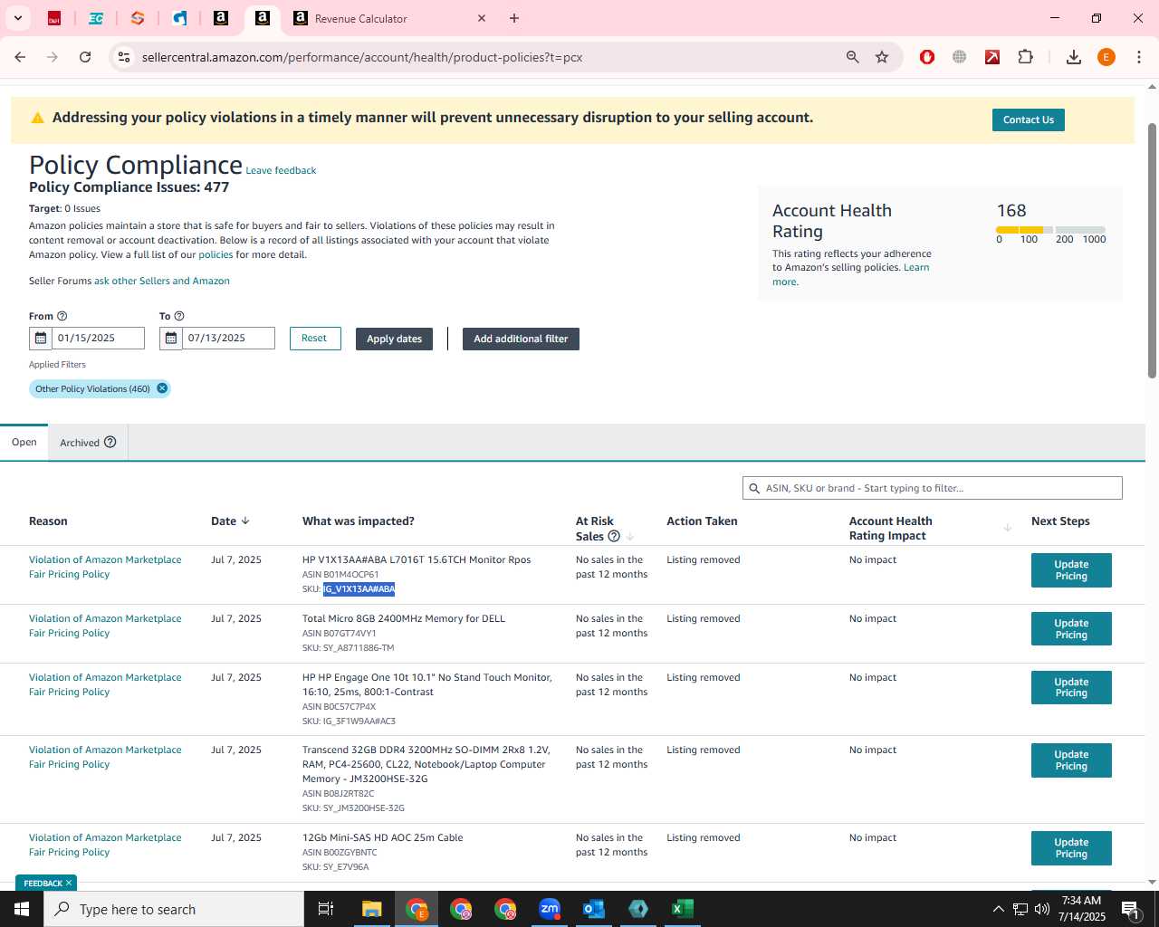Sort by Account Health Rating Impact arrow
The image size is (1159, 927).
(1007, 528)
